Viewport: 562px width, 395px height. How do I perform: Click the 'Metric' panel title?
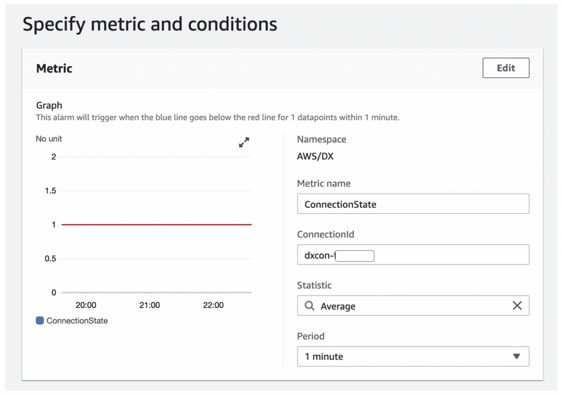click(54, 69)
